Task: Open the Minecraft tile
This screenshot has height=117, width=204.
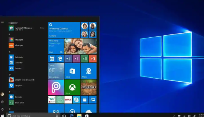Action: pyautogui.click(x=88, y=87)
